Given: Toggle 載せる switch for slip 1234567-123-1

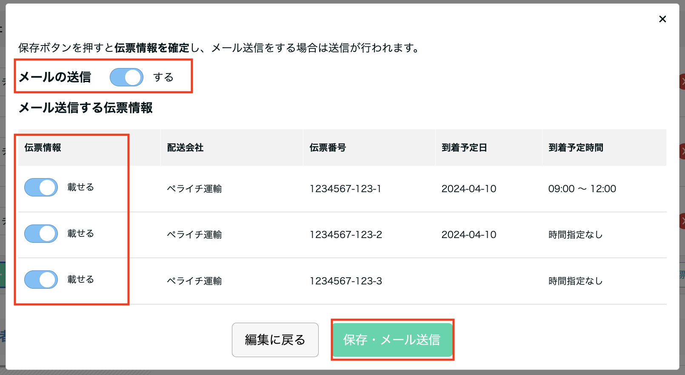Looking at the screenshot, I should click(x=41, y=187).
